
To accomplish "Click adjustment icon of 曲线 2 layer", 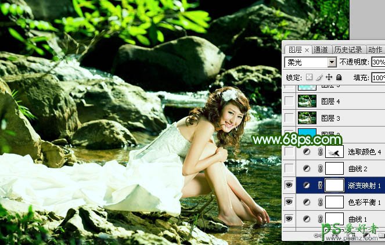I will click(x=307, y=169).
